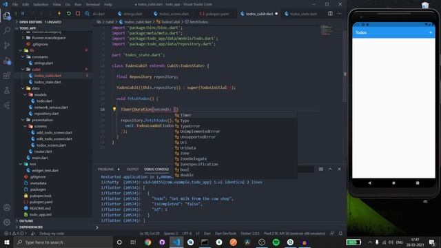Stop debugging with the red square
The height and width of the screenshot is (248, 441).
78,13
